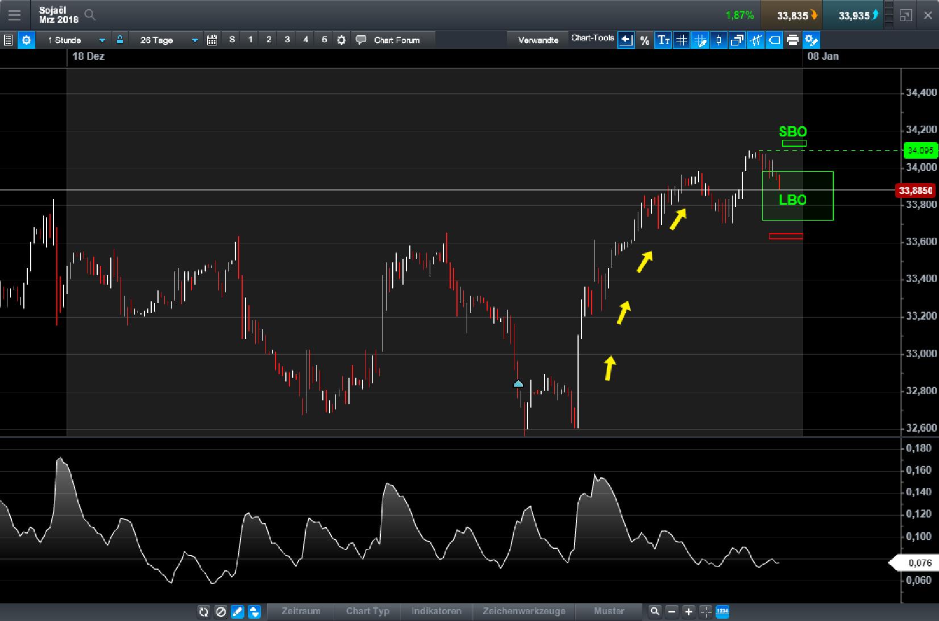The image size is (939, 621).
Task: Click the magnifier zoom tool in bottom bar
Action: tap(655, 612)
